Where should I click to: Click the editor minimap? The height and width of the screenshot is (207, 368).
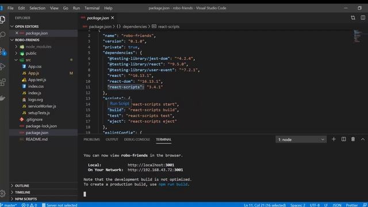click(357, 36)
